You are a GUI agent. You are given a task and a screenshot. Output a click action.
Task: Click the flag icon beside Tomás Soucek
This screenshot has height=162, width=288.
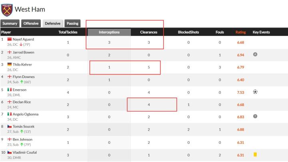pos(10,127)
